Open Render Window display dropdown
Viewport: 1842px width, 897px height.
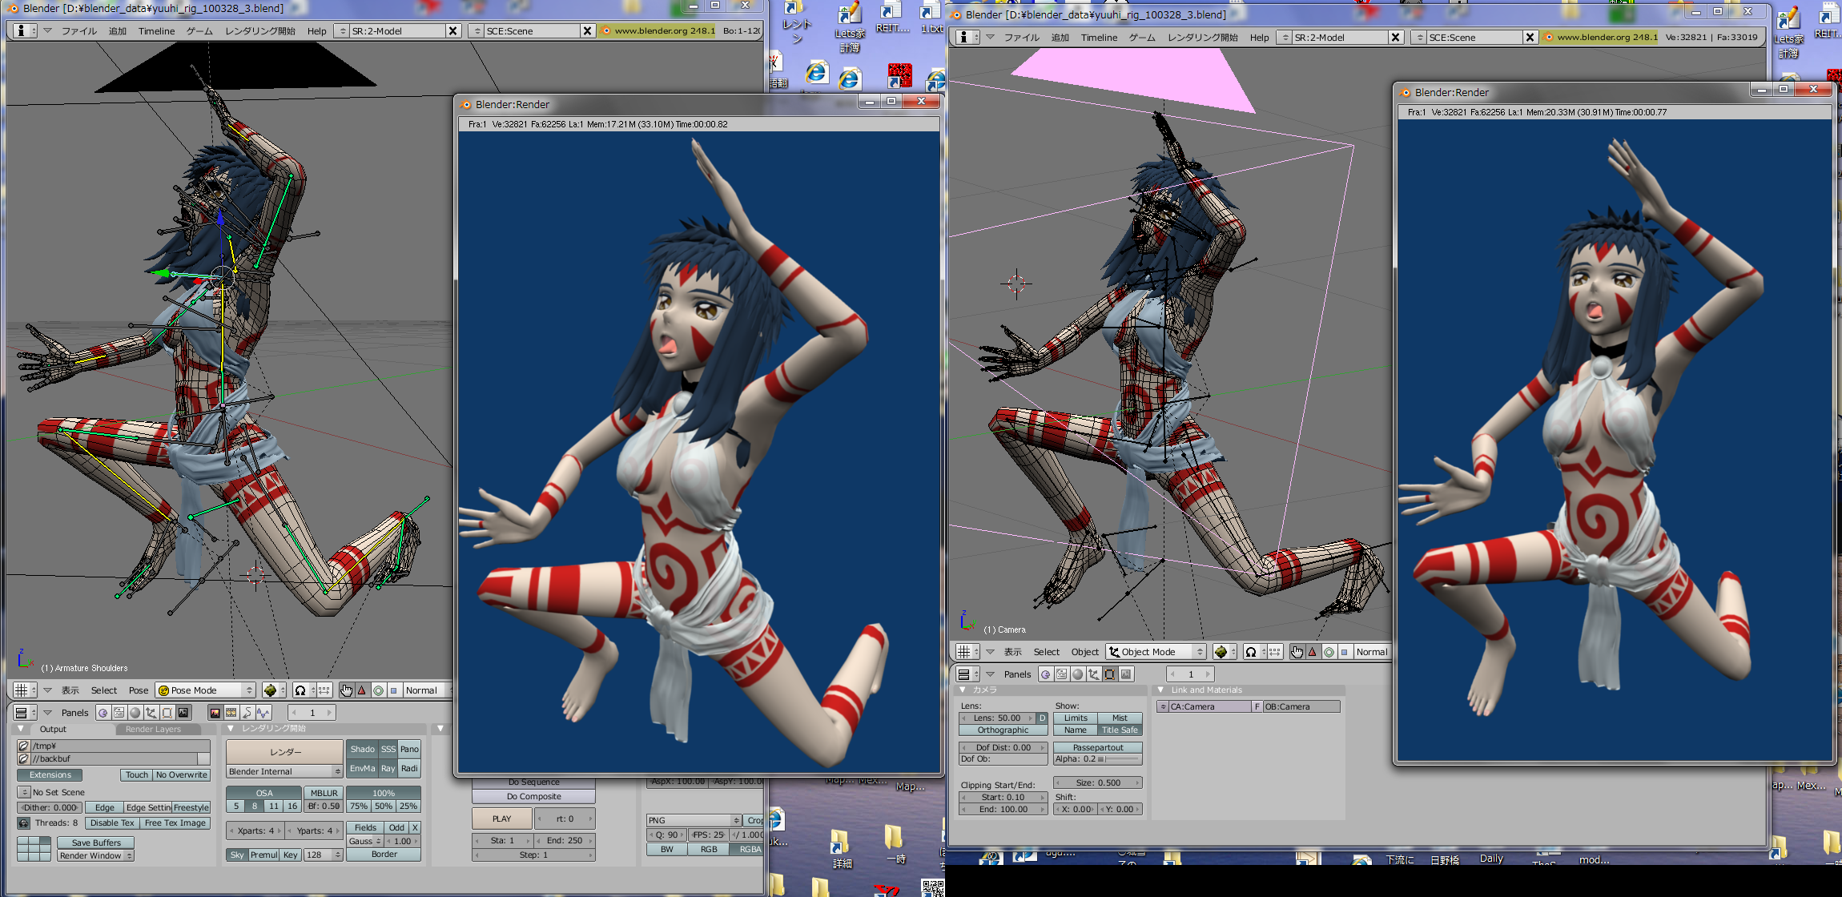pyautogui.click(x=95, y=856)
